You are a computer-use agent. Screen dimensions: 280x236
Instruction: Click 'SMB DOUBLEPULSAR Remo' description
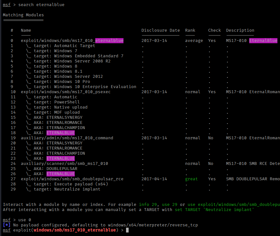[x=253, y=179]
